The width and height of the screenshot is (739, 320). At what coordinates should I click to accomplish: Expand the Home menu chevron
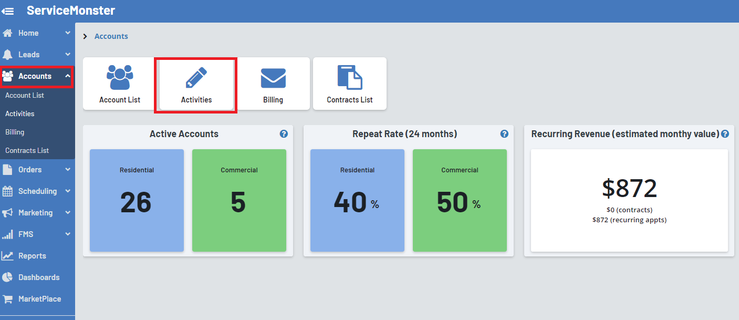[x=68, y=33]
